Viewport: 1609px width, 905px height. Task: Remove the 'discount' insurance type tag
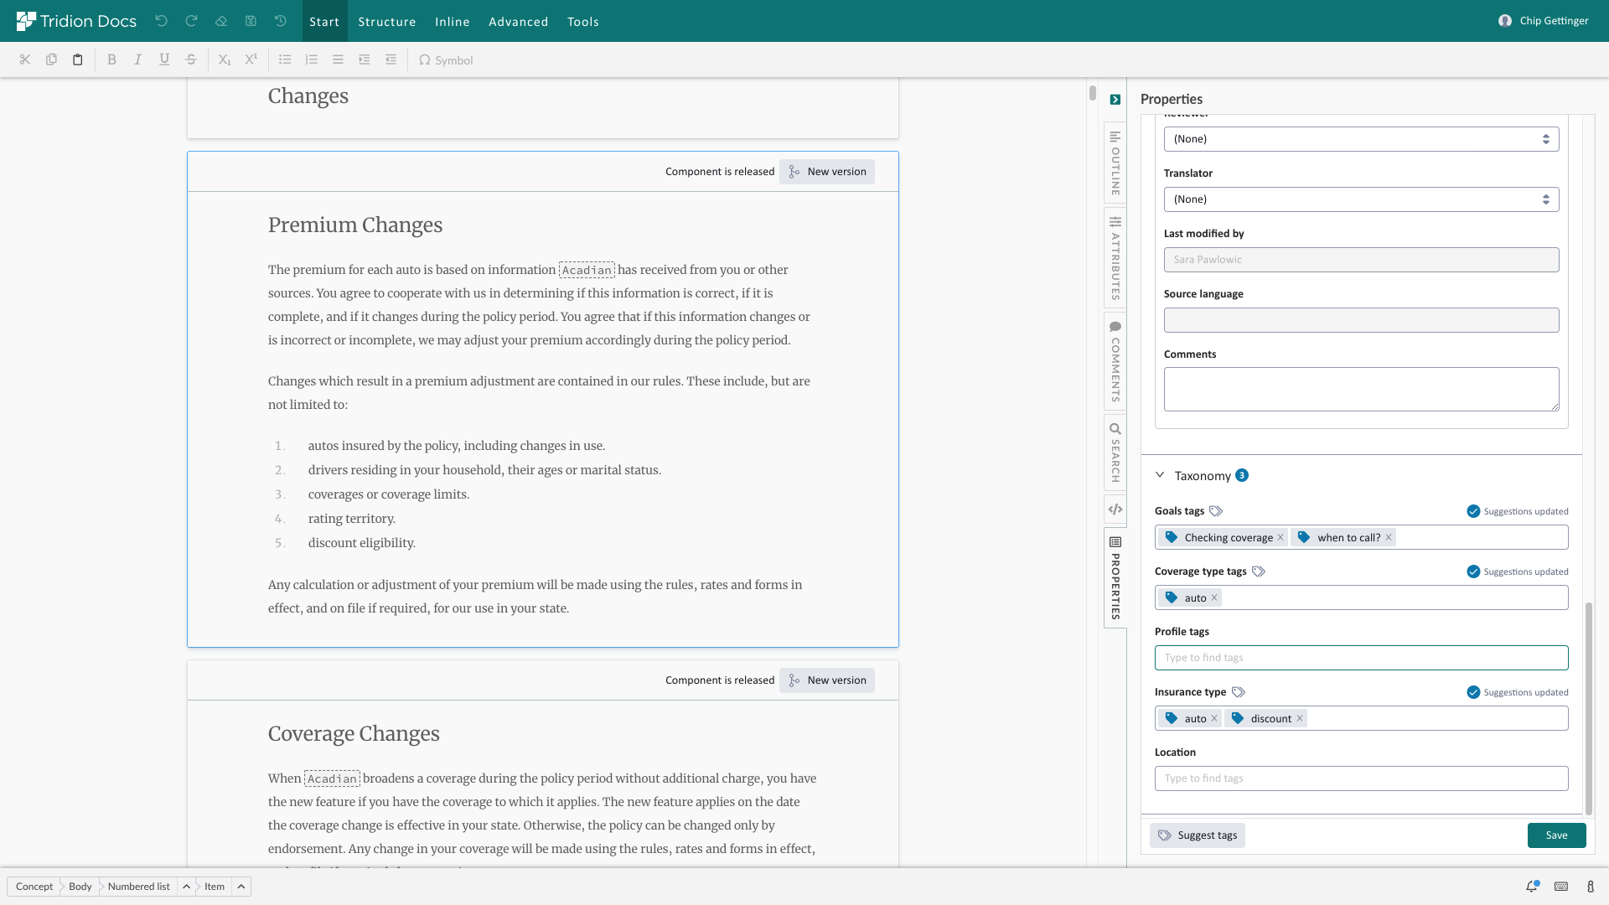1300,719
